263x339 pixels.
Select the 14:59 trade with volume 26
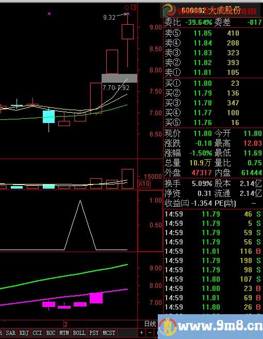click(213, 307)
